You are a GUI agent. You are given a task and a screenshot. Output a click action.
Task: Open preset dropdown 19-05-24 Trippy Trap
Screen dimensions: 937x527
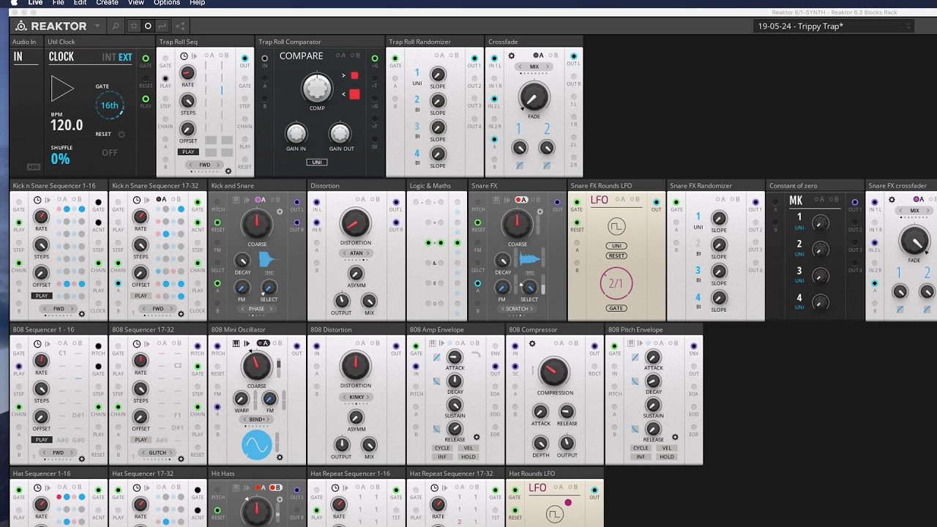point(834,26)
